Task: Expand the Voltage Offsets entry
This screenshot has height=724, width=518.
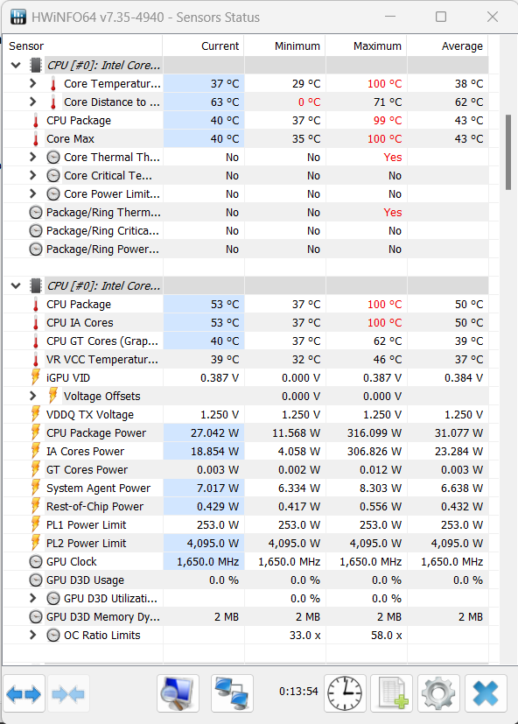Action: pos(32,396)
